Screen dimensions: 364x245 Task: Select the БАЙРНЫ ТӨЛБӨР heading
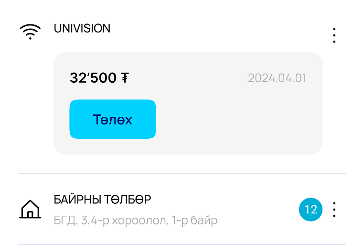pos(102,200)
